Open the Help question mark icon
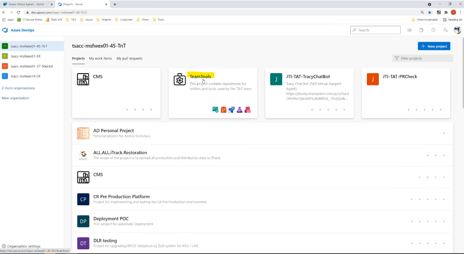 [434, 30]
